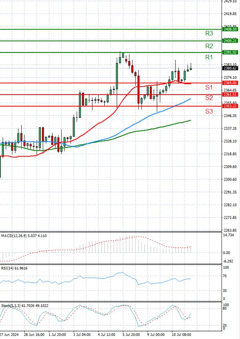Click the R2 resistance label

[x=209, y=46]
